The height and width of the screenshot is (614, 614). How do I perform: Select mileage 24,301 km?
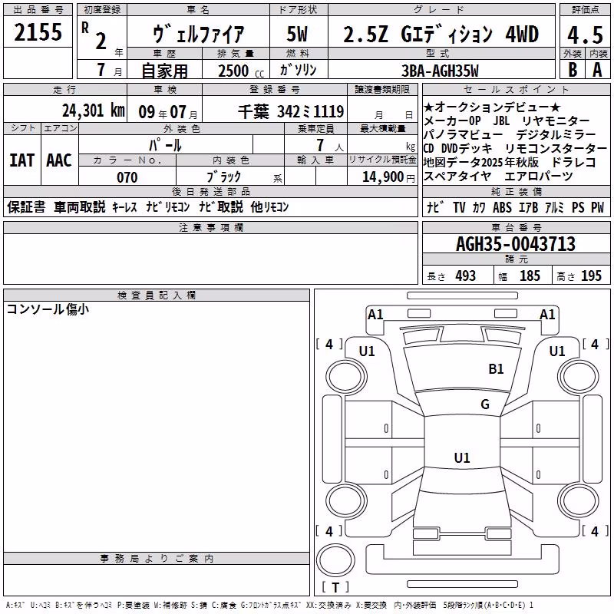[x=94, y=111]
